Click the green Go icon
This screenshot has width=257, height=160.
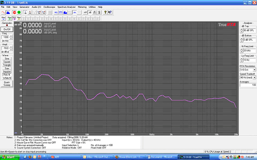19,12
